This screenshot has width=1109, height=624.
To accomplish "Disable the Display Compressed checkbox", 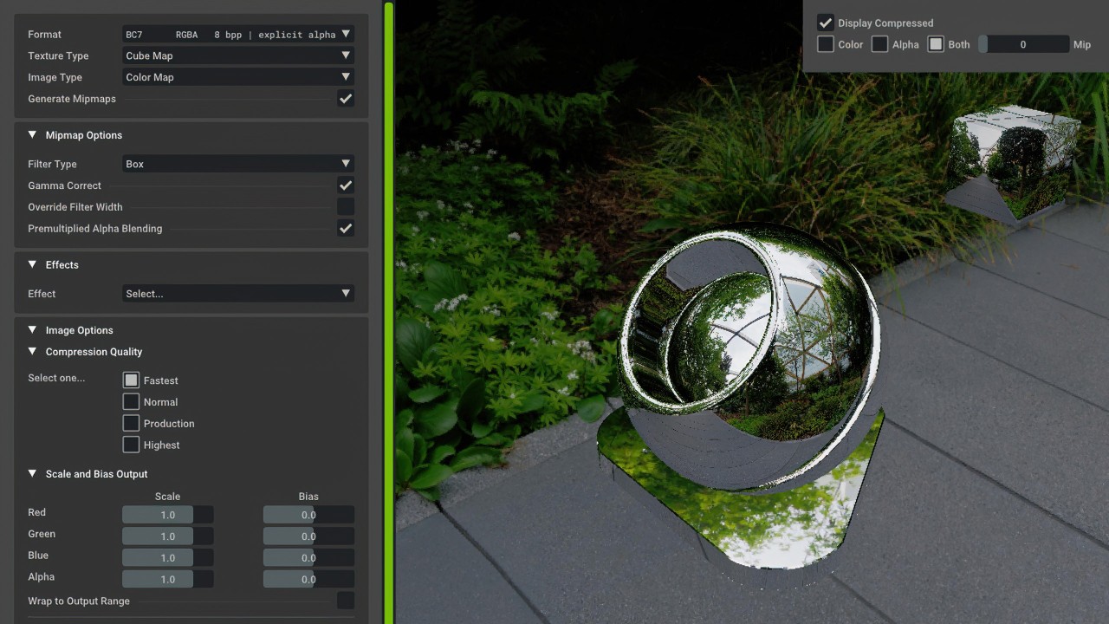I will pos(825,23).
